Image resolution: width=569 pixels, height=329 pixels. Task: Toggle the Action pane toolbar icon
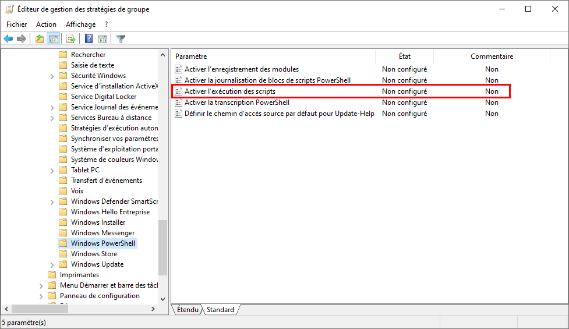click(x=103, y=39)
